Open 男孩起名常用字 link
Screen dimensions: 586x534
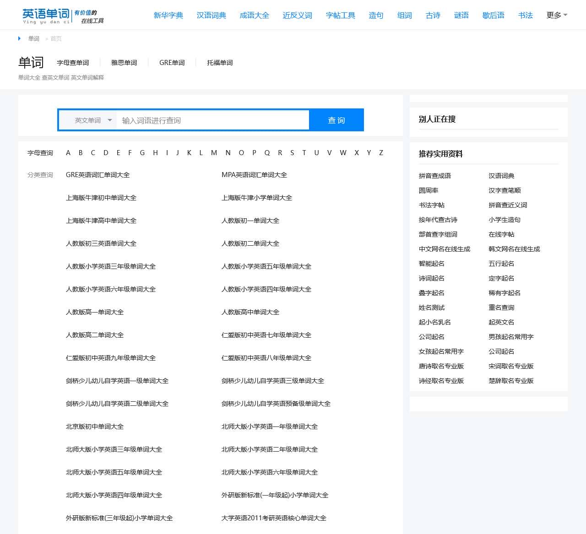(511, 337)
